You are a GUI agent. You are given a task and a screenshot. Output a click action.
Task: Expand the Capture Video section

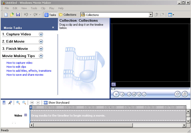41,34
